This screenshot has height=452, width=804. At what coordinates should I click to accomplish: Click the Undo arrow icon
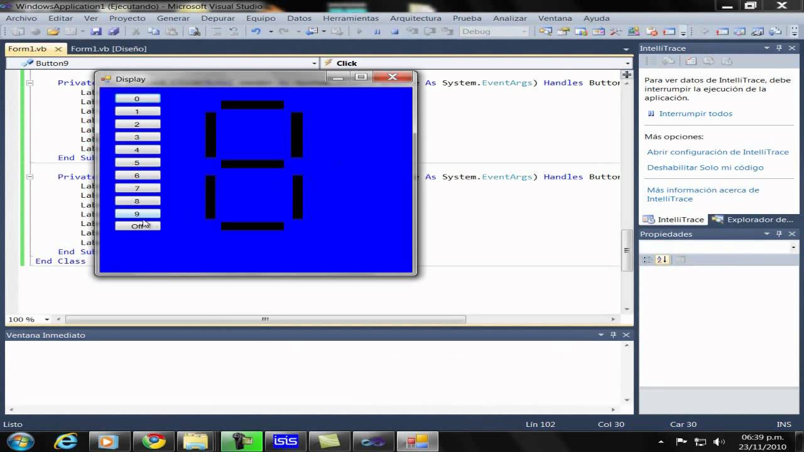(x=256, y=31)
